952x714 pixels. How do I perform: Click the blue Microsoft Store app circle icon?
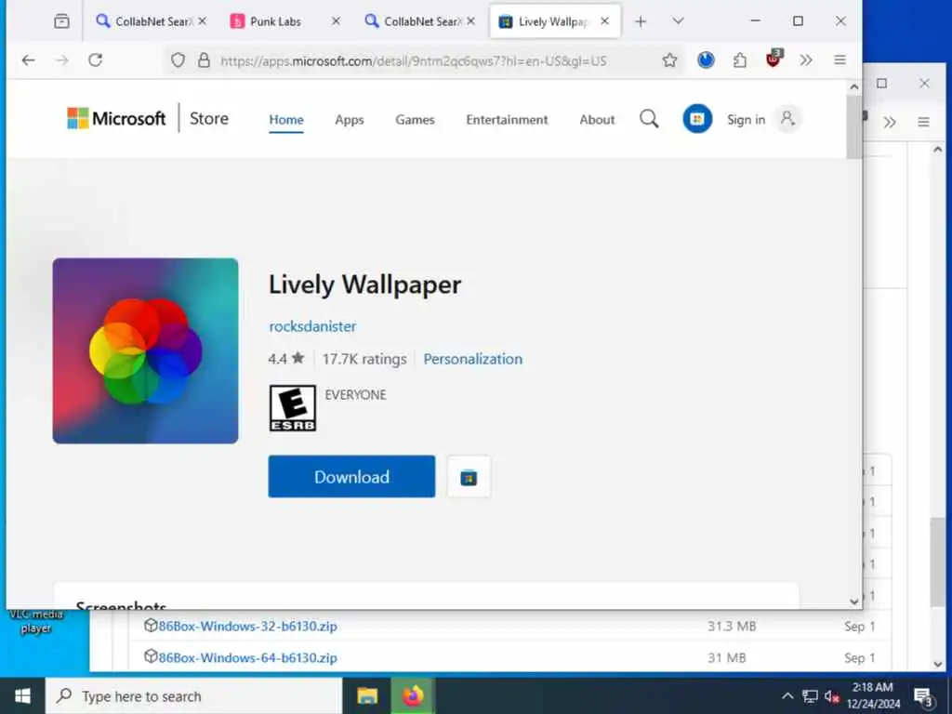[x=697, y=119]
